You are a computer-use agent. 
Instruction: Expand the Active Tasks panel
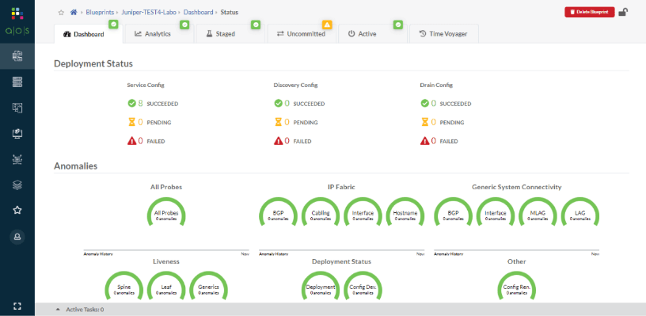tap(79, 310)
